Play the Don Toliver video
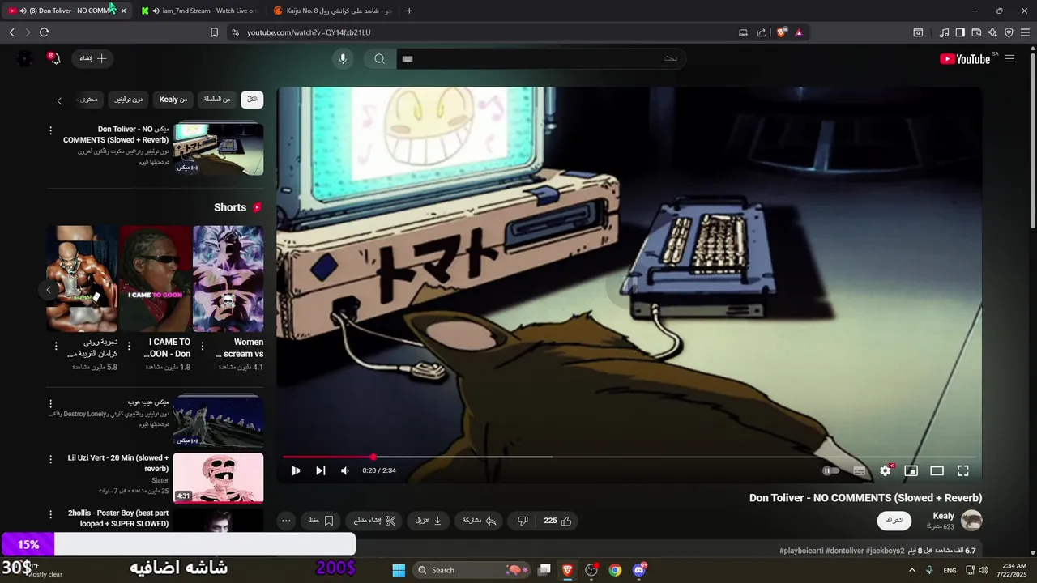 pyautogui.click(x=296, y=470)
